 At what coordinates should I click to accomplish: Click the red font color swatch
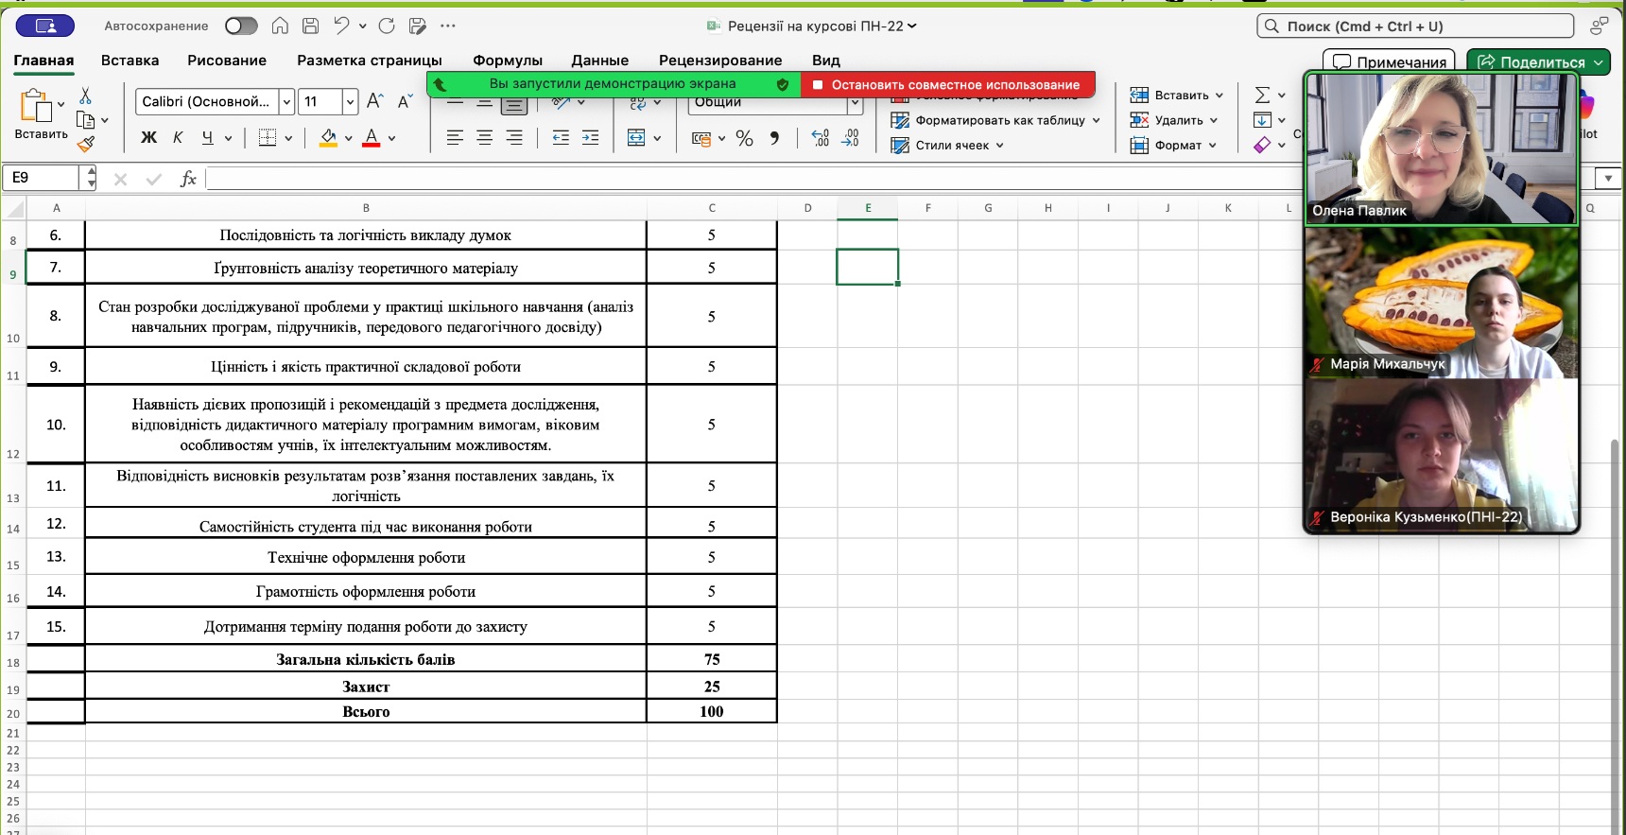coord(372,139)
